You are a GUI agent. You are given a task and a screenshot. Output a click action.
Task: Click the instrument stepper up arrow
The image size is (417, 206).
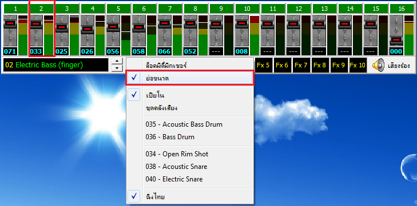coord(117,62)
